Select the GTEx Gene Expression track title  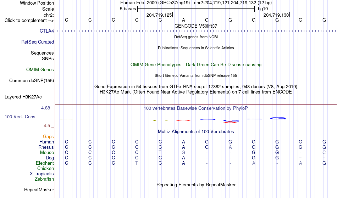pos(196,87)
